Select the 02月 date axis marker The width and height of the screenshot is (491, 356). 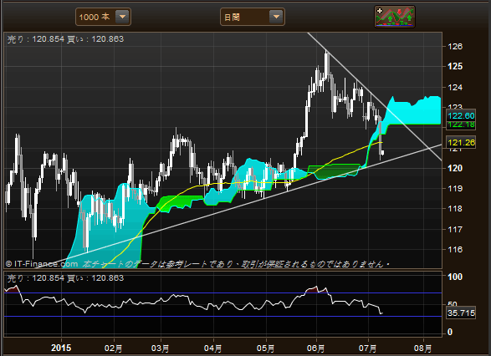(114, 348)
